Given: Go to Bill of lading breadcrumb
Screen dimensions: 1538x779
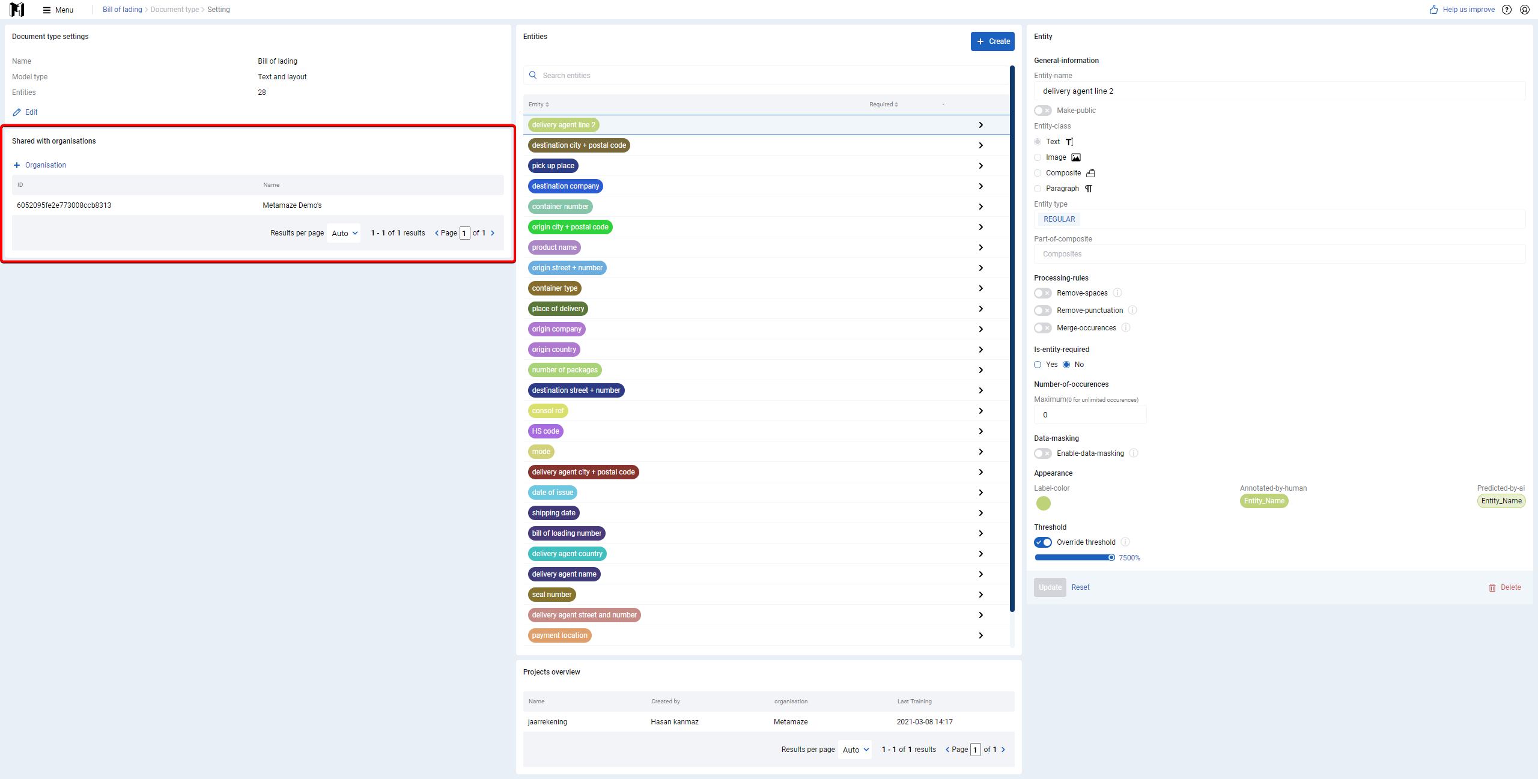Looking at the screenshot, I should (123, 10).
